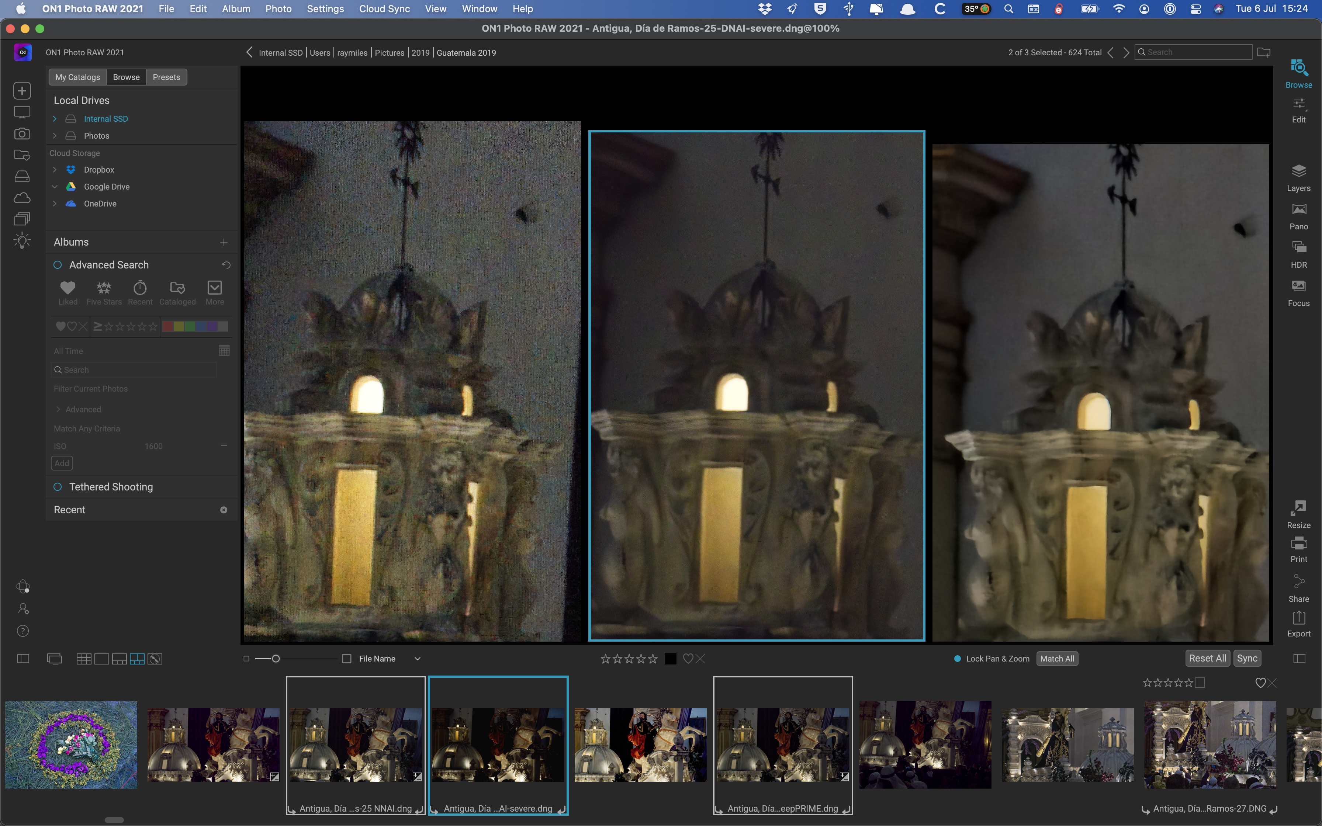Switch to the Presets tab
The height and width of the screenshot is (826, 1322).
pos(166,77)
